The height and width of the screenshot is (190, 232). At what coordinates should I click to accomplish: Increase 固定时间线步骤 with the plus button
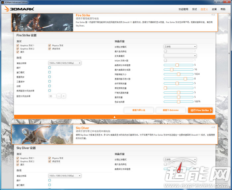pyautogui.click(x=64, y=96)
